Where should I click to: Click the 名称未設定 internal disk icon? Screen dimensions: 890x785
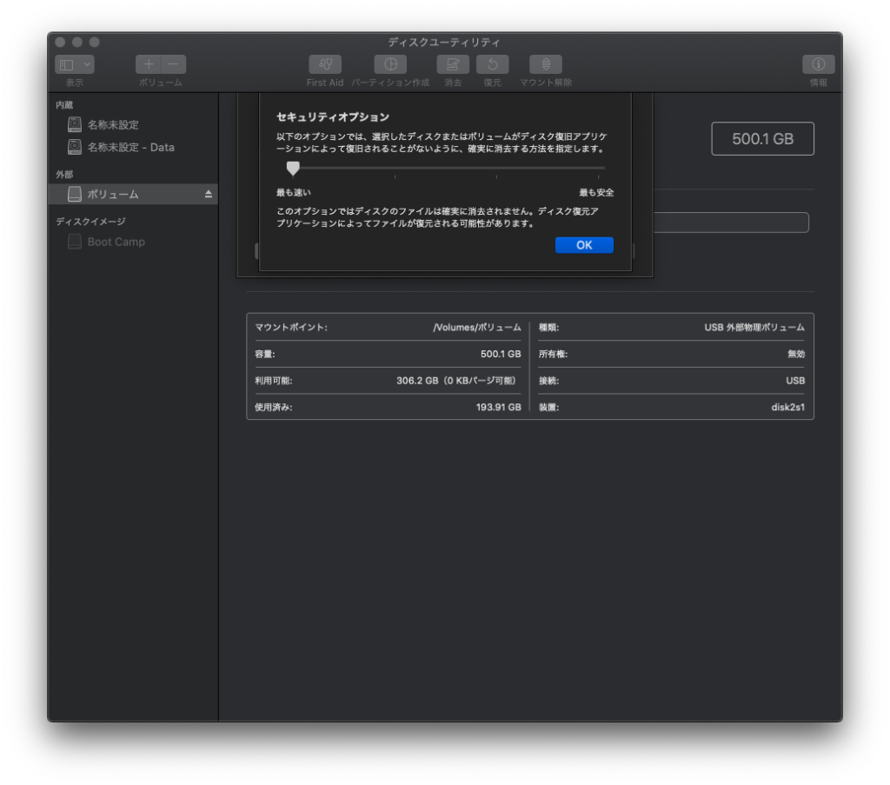[x=75, y=124]
